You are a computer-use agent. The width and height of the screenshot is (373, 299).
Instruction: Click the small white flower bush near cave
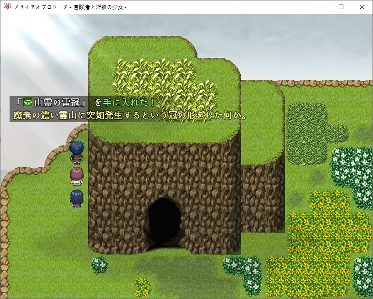pyautogui.click(x=99, y=265)
